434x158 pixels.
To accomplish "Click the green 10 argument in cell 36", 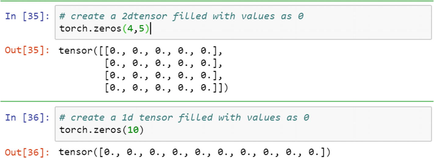I will 133,130.
